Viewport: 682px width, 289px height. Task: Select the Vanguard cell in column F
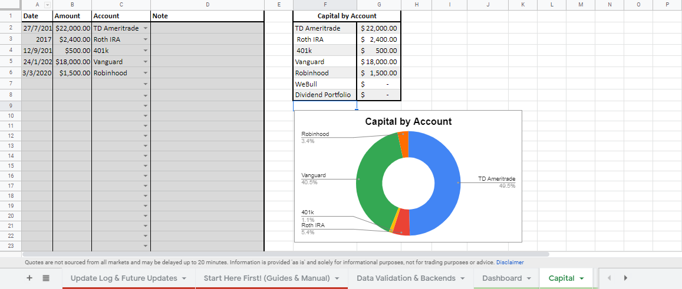pyautogui.click(x=325, y=62)
